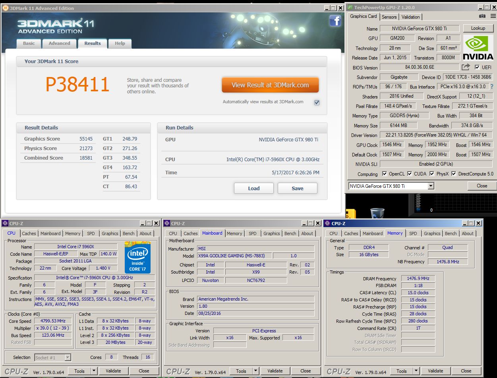Click the BIOS date 08/25/2016 field
Image resolution: width=497 pixels, height=378 pixels.
click(255, 313)
